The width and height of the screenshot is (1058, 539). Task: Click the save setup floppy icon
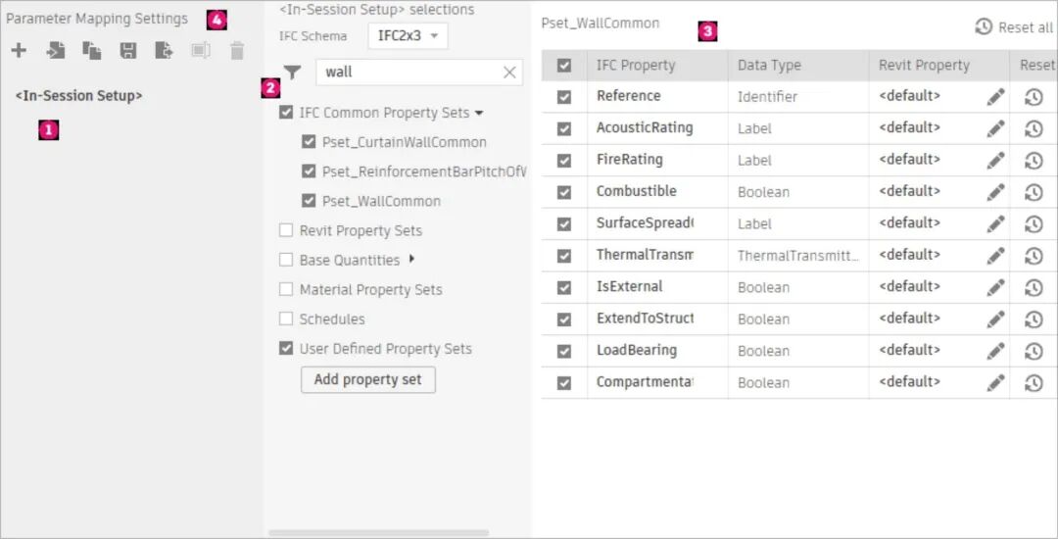128,51
